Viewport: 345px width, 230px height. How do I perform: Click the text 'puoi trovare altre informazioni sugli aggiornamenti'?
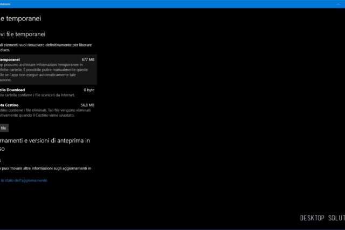click(x=45, y=168)
